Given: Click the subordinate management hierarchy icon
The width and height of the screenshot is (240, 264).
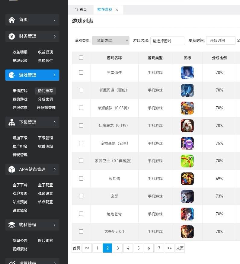Looking at the screenshot, I should pos(12,122).
